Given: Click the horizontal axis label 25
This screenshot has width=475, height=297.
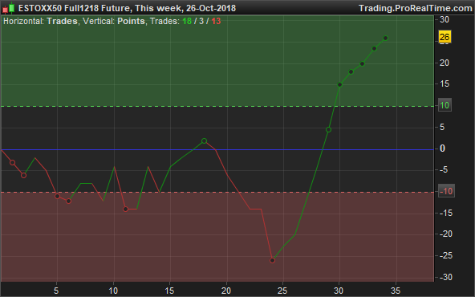Looking at the screenshot, I should (x=282, y=291).
